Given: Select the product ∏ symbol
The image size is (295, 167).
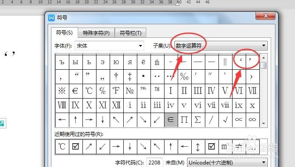Looking at the screenshot, I should [x=184, y=120].
